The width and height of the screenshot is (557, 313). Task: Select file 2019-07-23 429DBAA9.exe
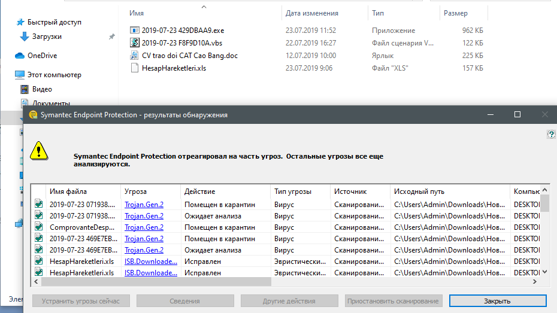[x=183, y=30]
